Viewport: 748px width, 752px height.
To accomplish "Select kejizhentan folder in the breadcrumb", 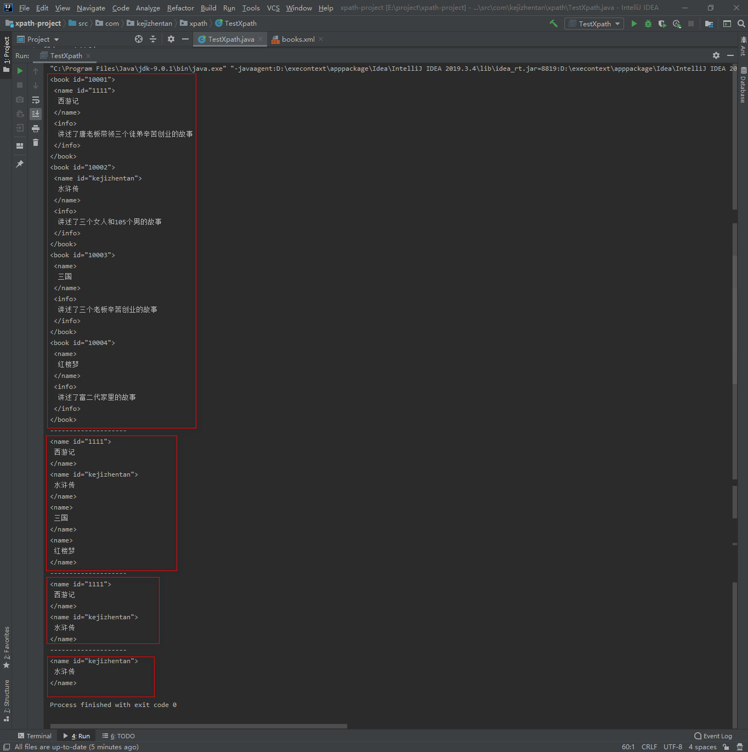I will tap(149, 24).
